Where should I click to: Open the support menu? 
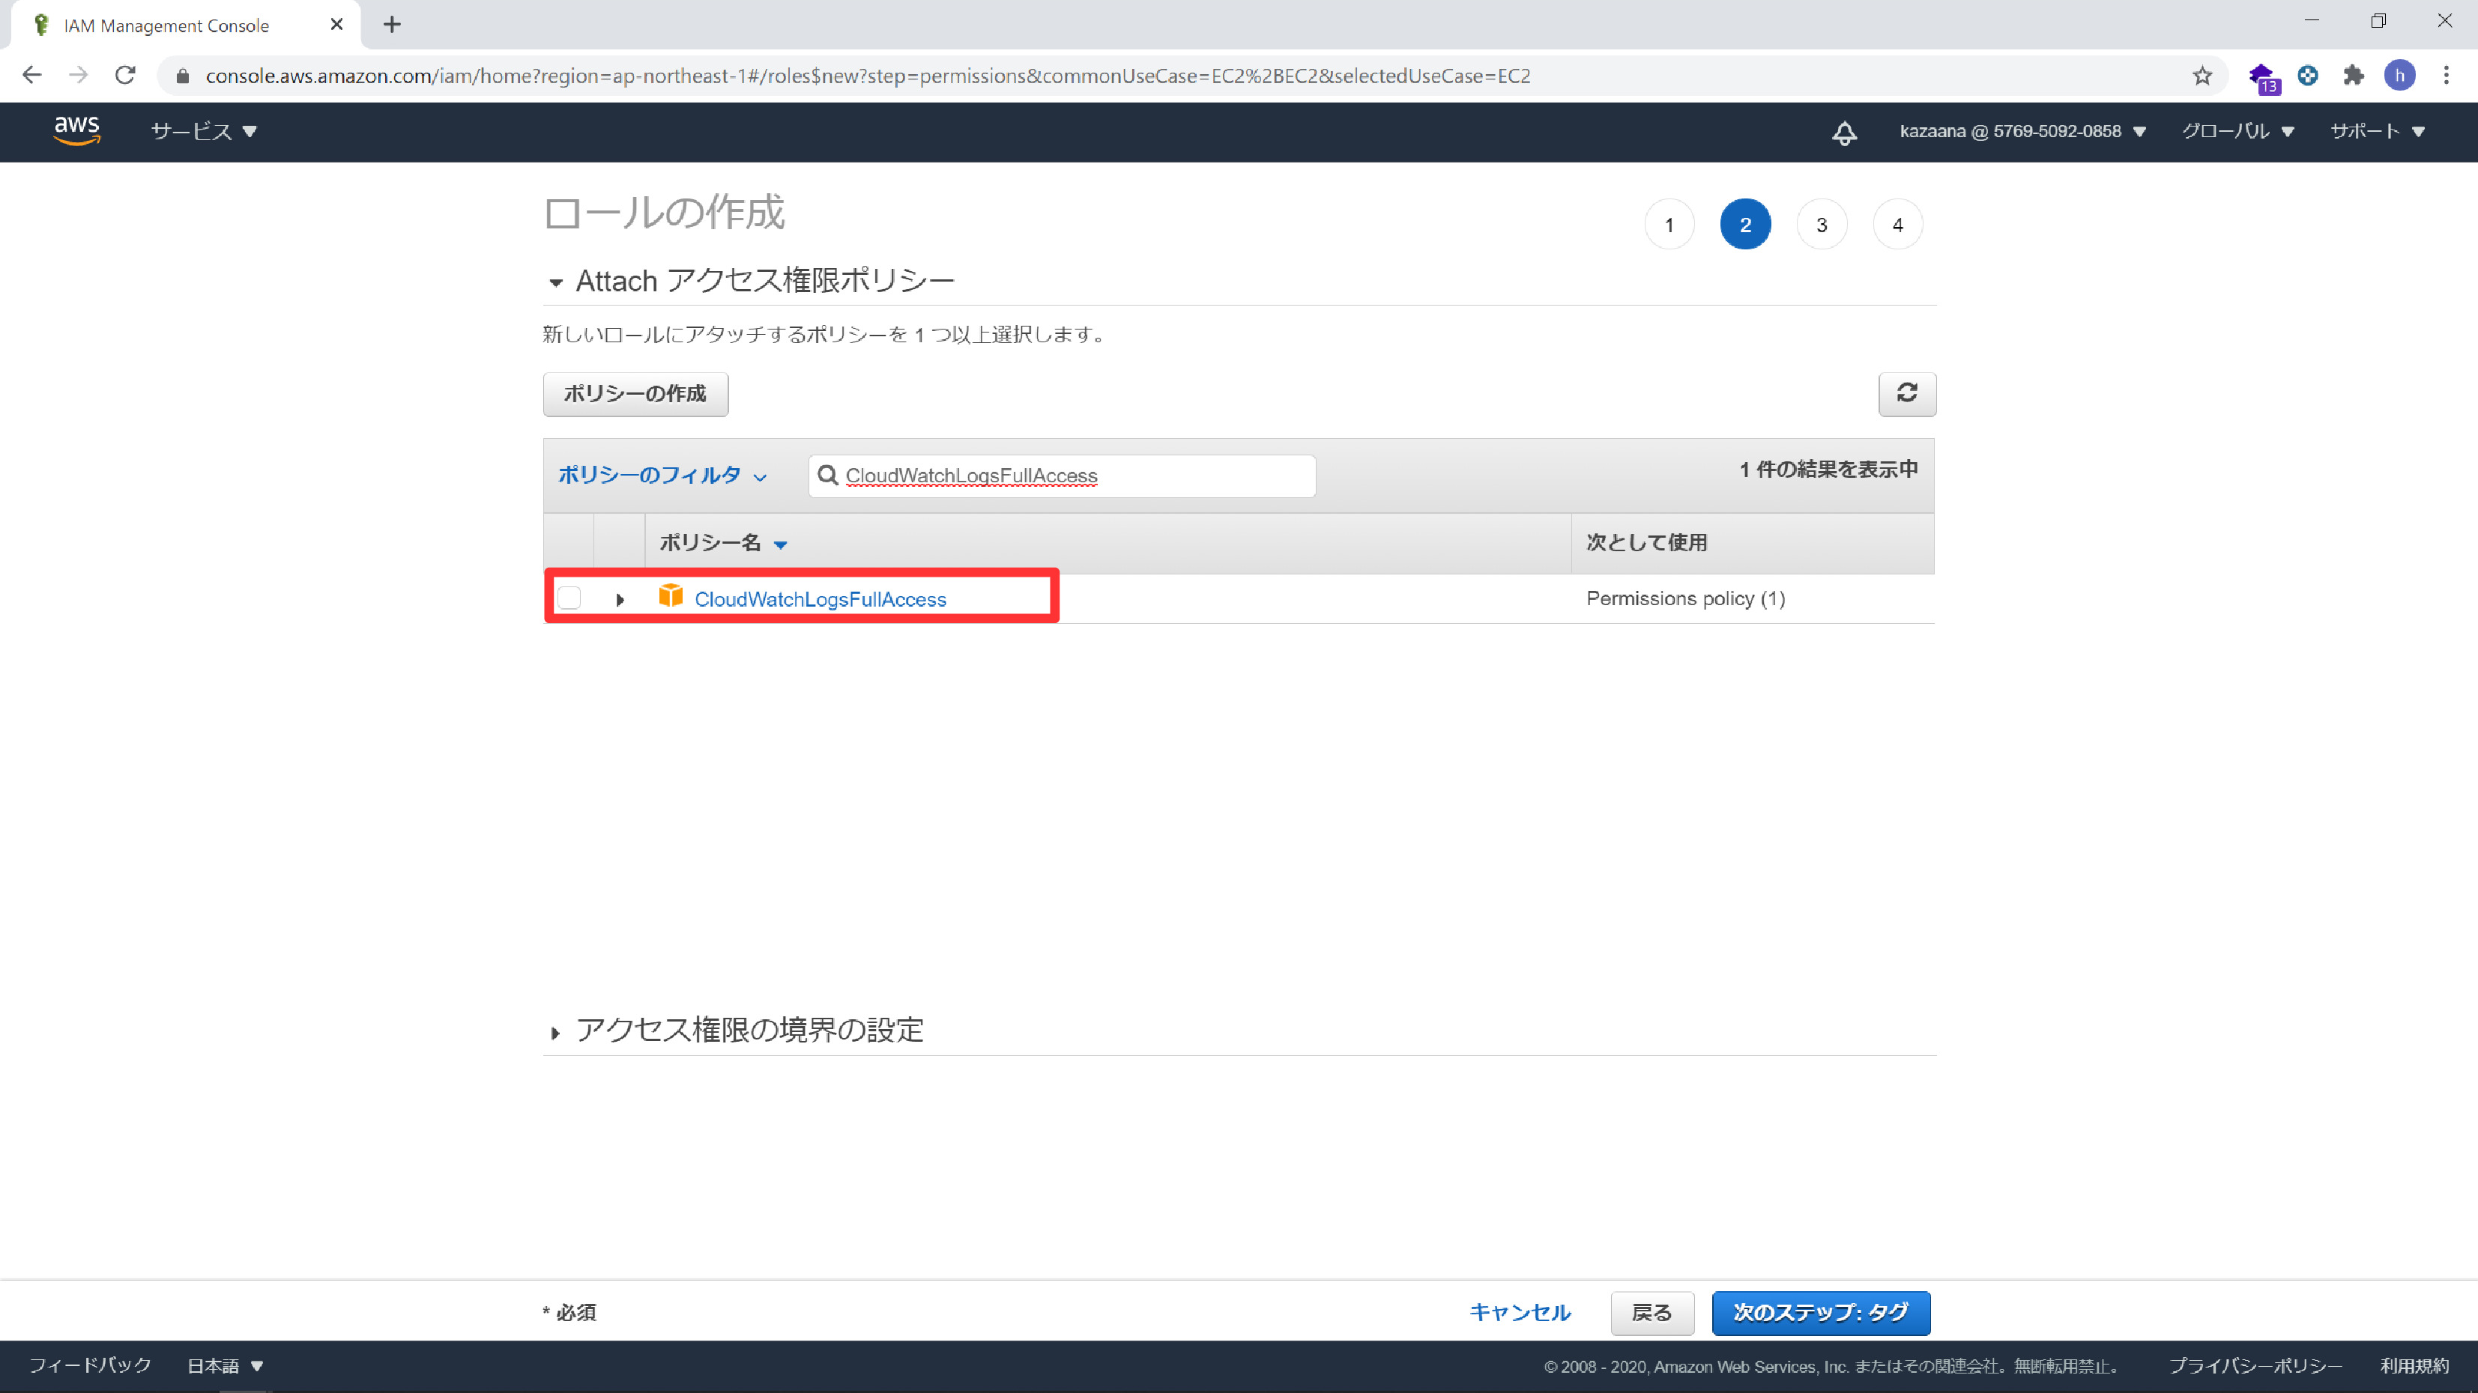point(2377,132)
